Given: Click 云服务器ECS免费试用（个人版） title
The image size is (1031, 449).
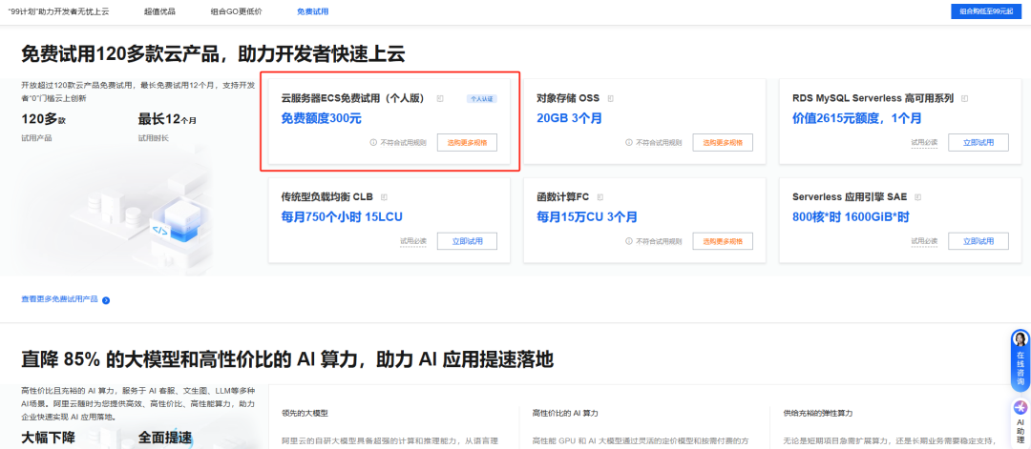Looking at the screenshot, I should (x=356, y=98).
